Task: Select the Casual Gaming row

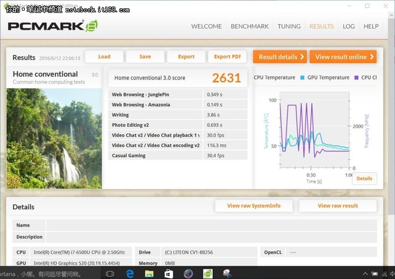Action: (x=178, y=156)
